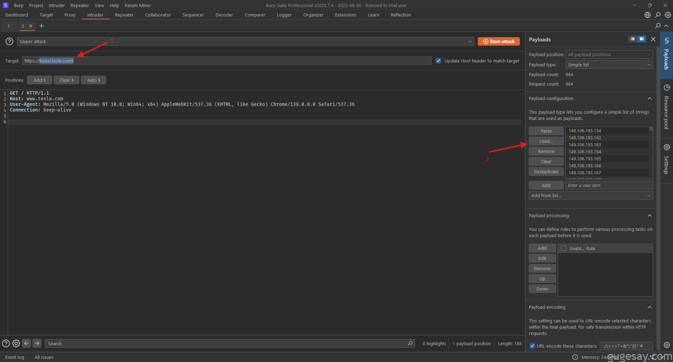The width and height of the screenshot is (673, 362).
Task: Click Load... payload list button
Action: (x=546, y=141)
